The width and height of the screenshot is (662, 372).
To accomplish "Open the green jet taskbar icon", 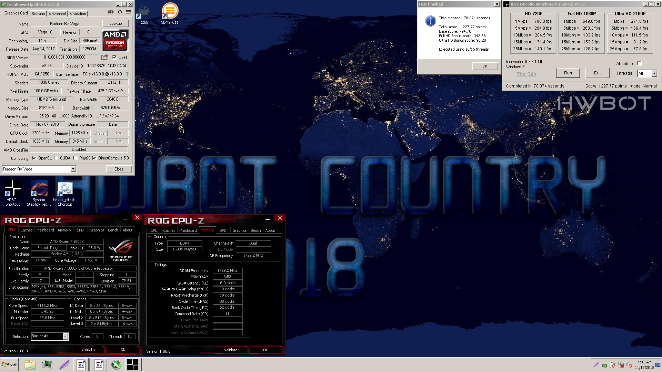I will pos(116,365).
